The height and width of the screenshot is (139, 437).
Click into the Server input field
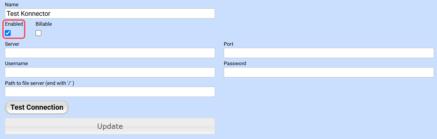click(110, 53)
